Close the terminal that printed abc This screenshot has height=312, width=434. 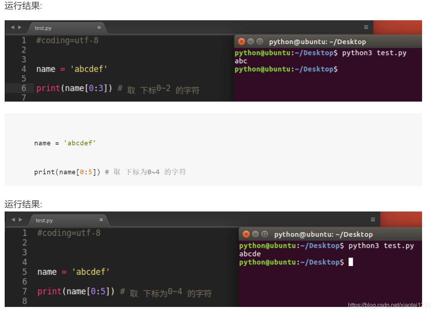click(242, 42)
